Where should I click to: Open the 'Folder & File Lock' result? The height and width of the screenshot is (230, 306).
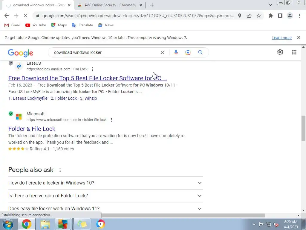(32, 129)
